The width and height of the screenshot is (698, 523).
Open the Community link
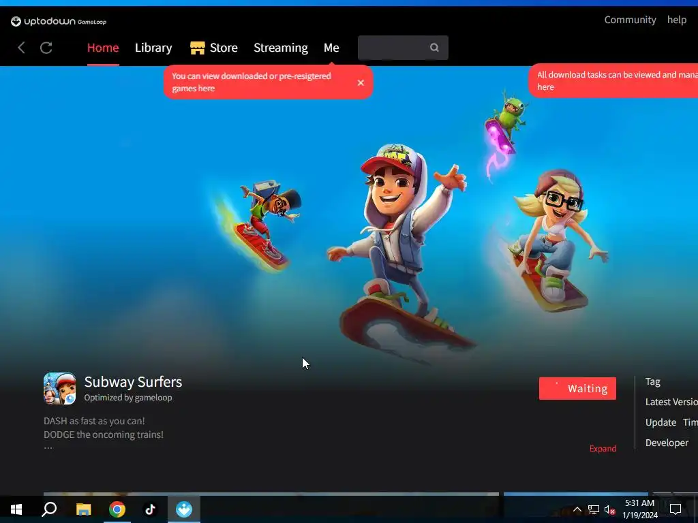(630, 20)
